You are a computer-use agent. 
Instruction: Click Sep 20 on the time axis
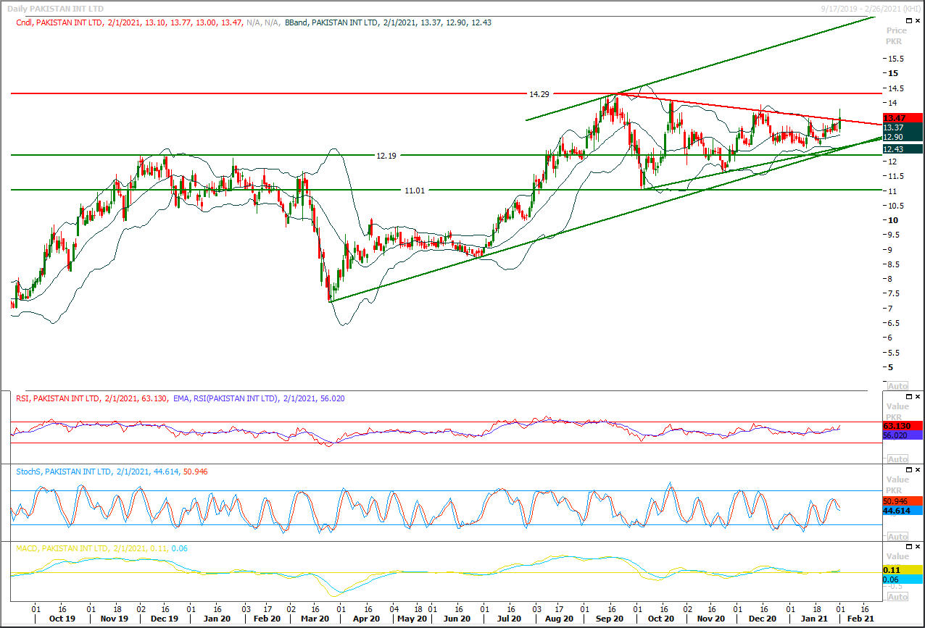coord(610,619)
